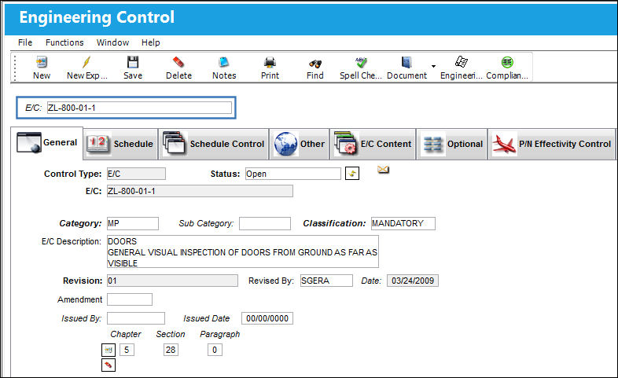Select the Optional tab

click(452, 144)
